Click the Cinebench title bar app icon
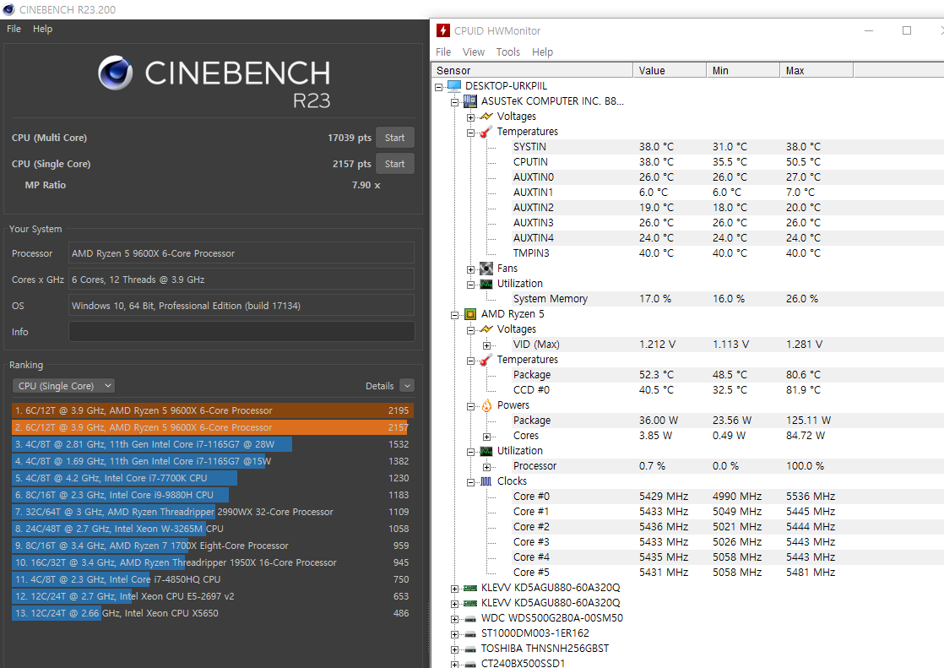The width and height of the screenshot is (944, 668). pos(8,9)
